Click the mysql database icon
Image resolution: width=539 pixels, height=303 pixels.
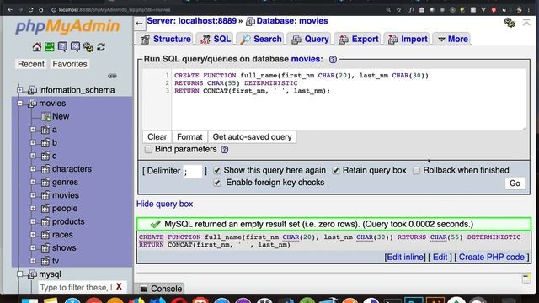tap(32, 274)
